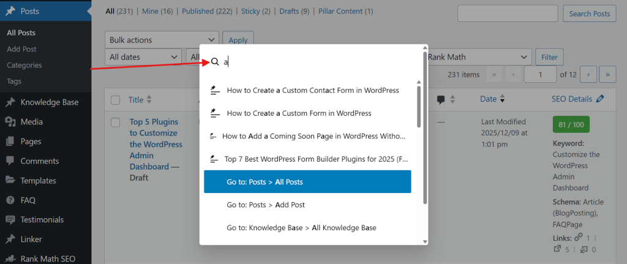Filter by Pillar Content (1)

345,11
